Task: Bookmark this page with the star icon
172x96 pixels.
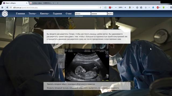Action: [x=137, y=7]
